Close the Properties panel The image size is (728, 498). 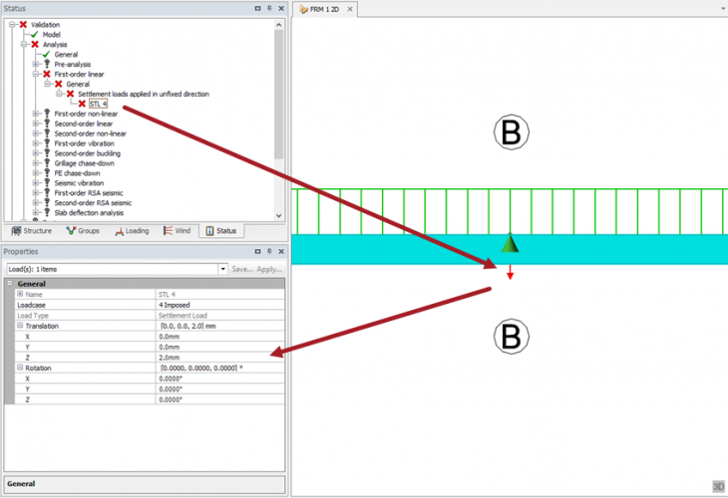pyautogui.click(x=281, y=251)
